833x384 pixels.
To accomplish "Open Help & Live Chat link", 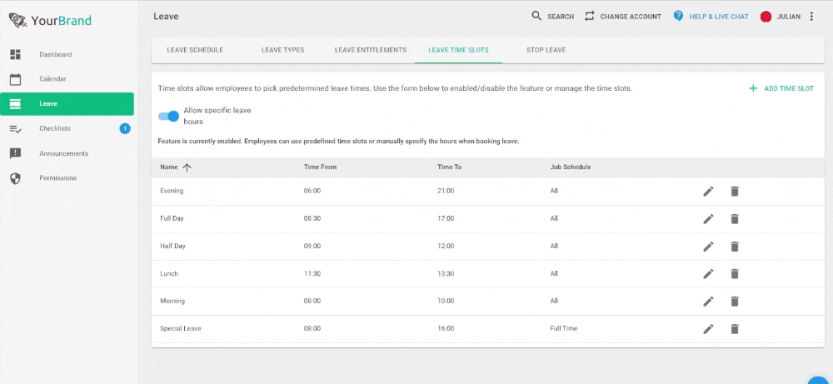I will click(x=719, y=17).
